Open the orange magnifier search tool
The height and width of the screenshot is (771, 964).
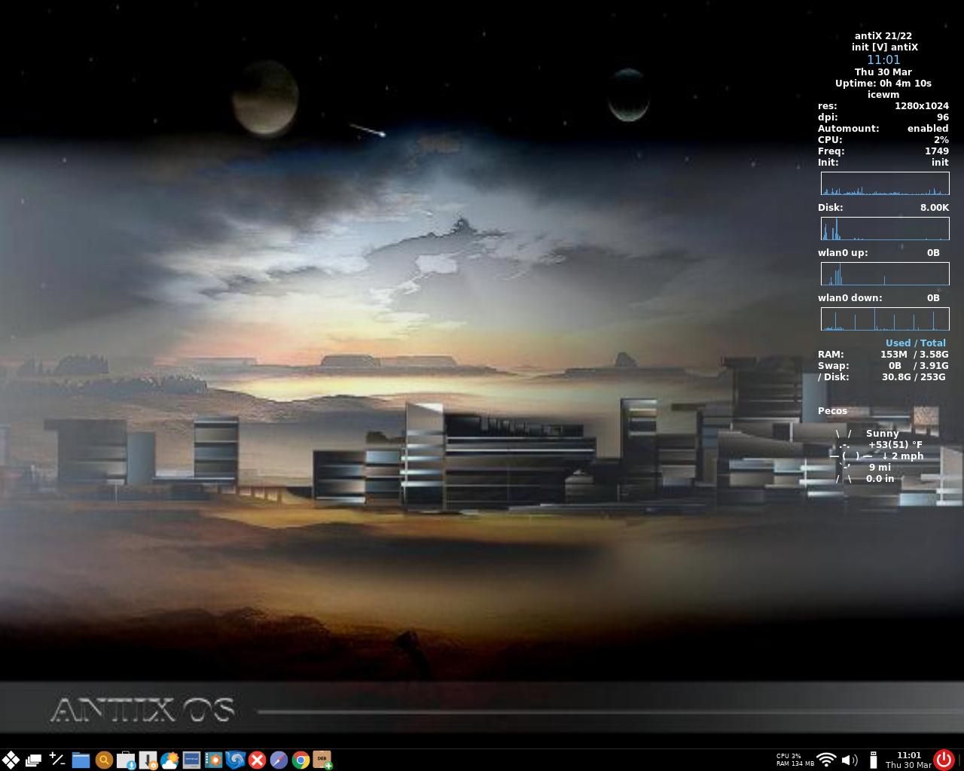tap(104, 760)
